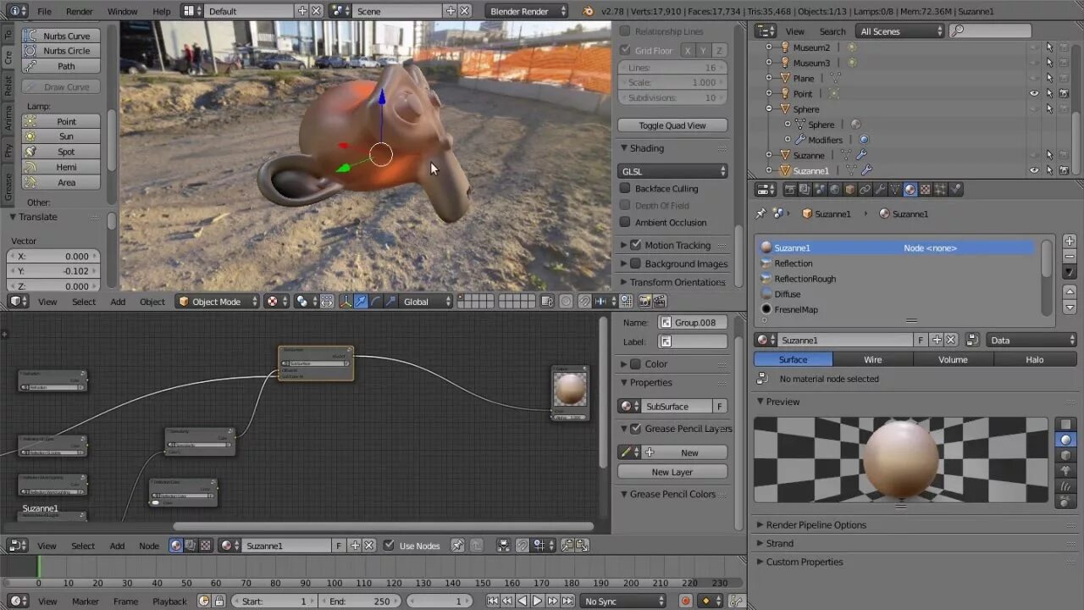1084x610 pixels.
Task: Enable Backface Culling checkbox
Action: point(625,189)
